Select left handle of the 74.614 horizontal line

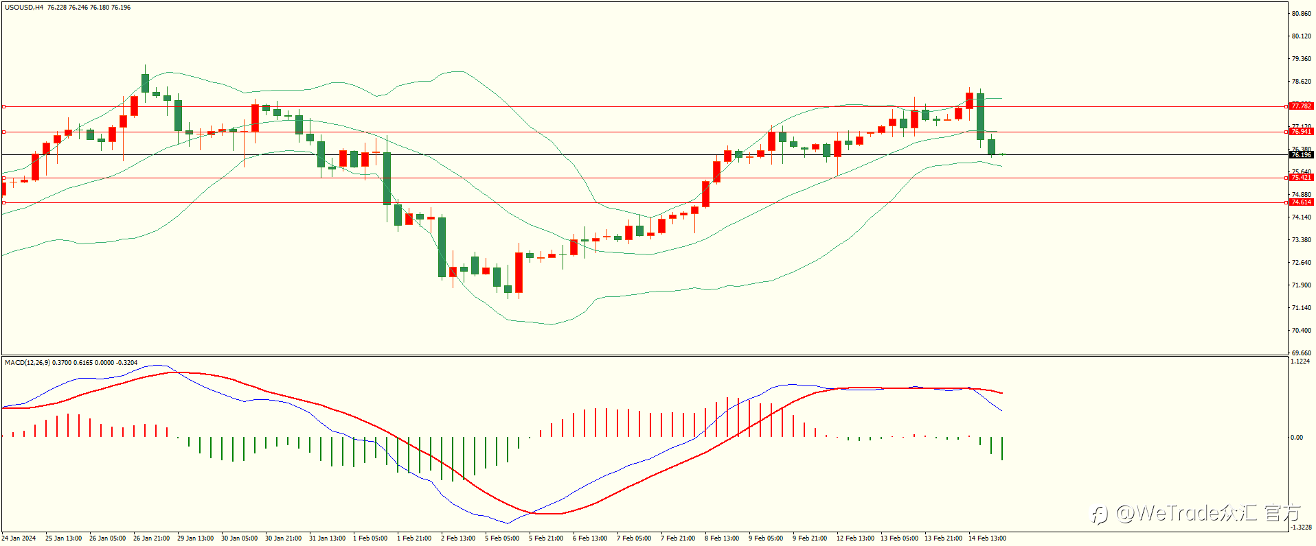(x=3, y=202)
